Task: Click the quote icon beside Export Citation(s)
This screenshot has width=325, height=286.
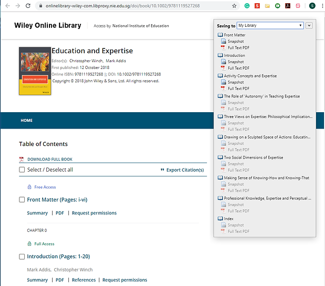Action: (162, 170)
